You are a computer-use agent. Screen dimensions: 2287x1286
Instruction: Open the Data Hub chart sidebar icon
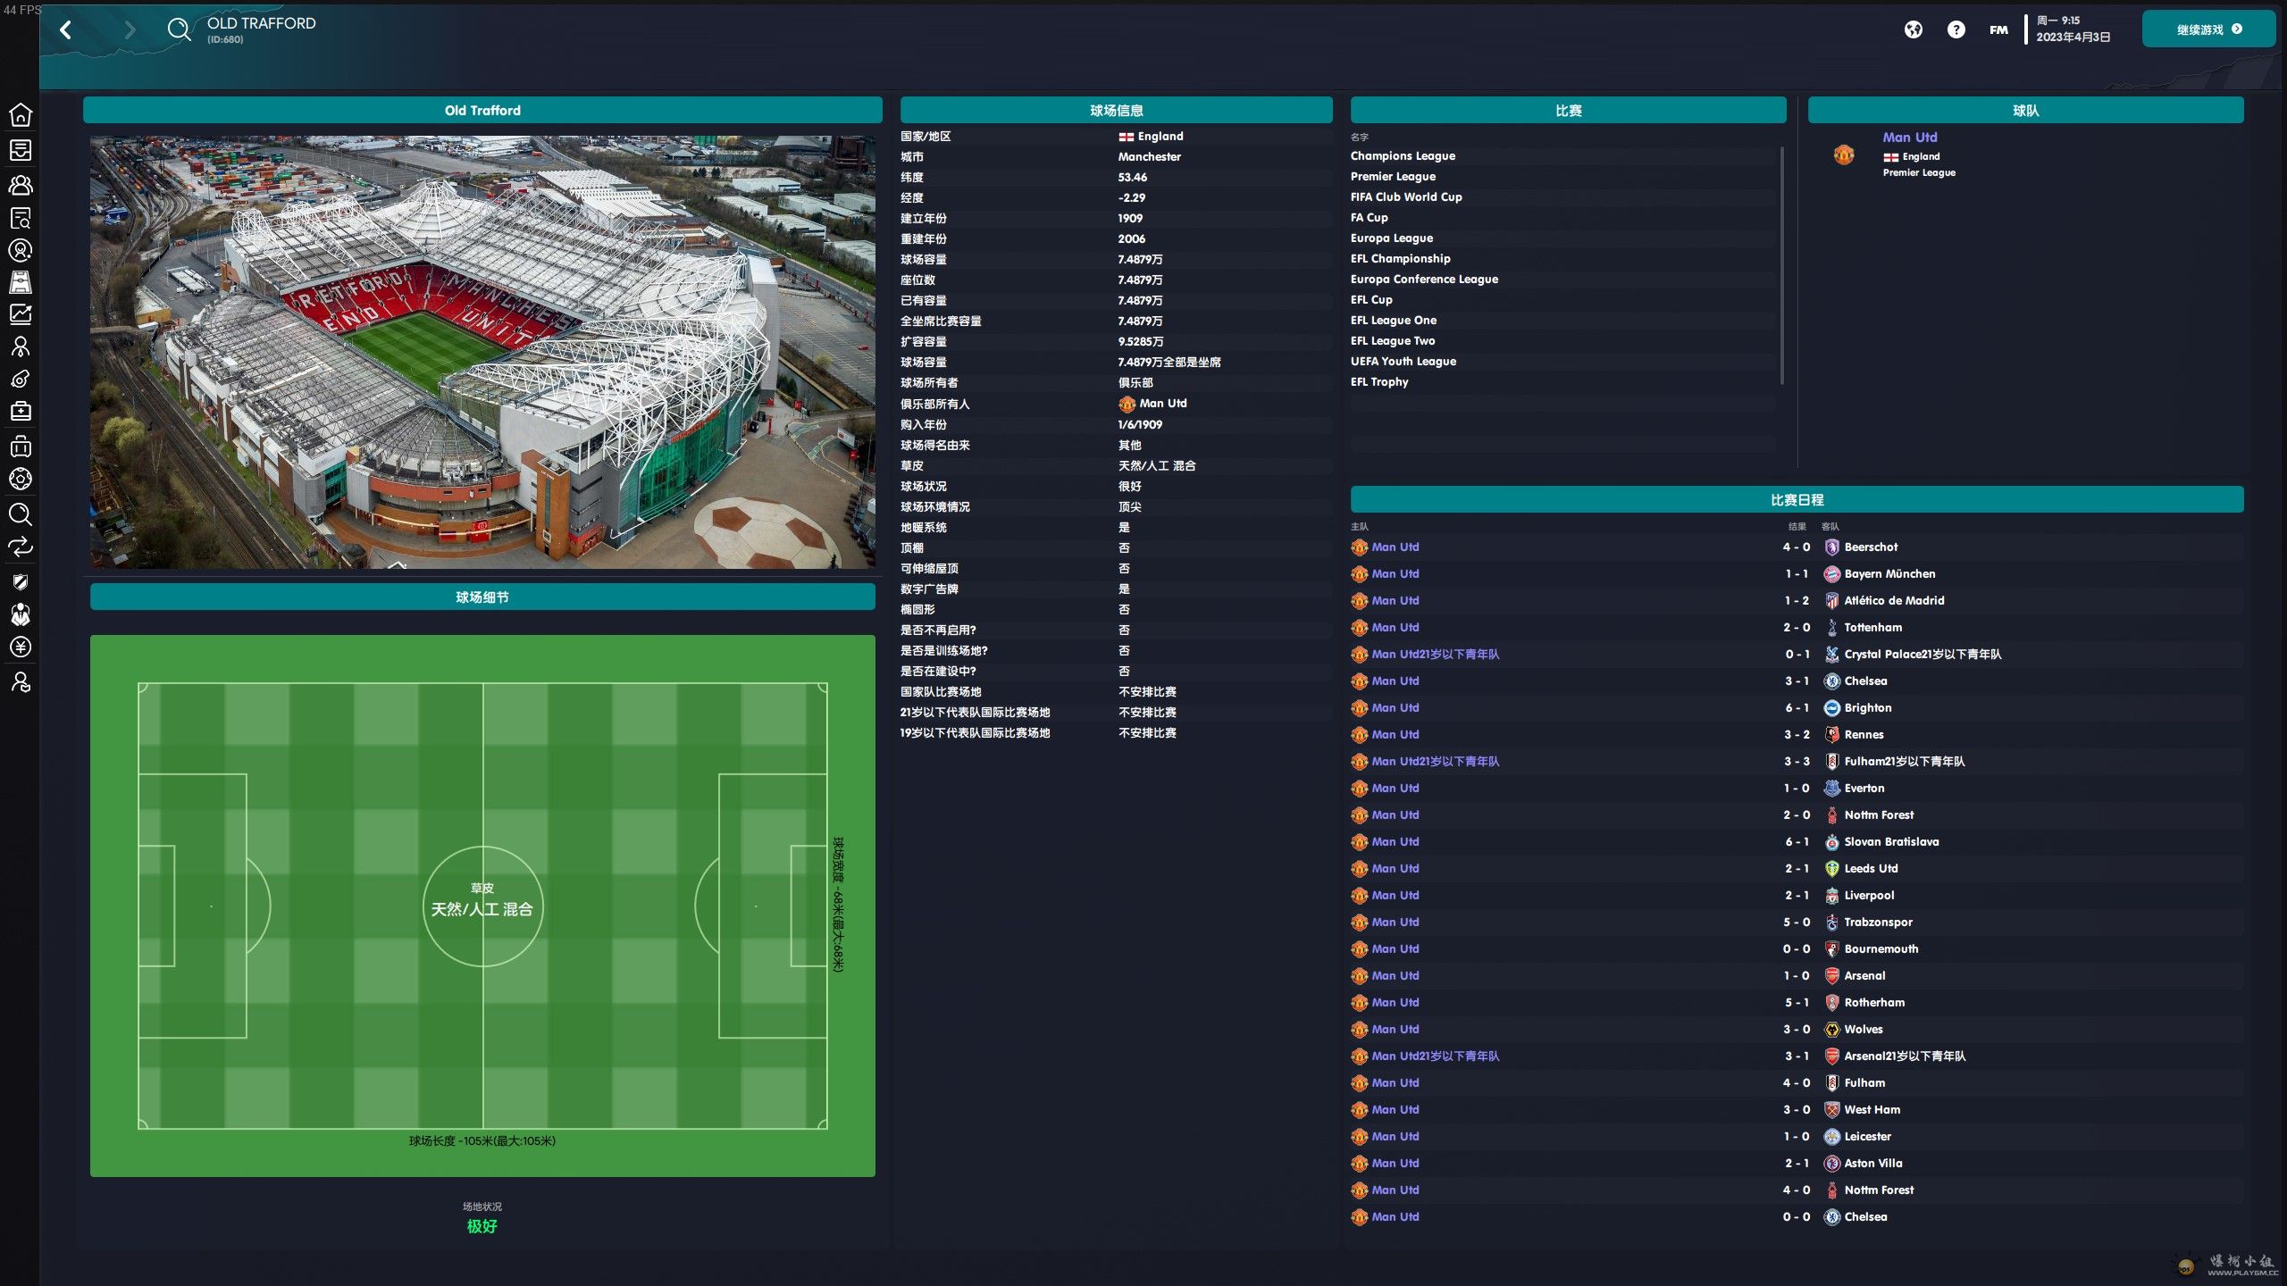click(21, 314)
